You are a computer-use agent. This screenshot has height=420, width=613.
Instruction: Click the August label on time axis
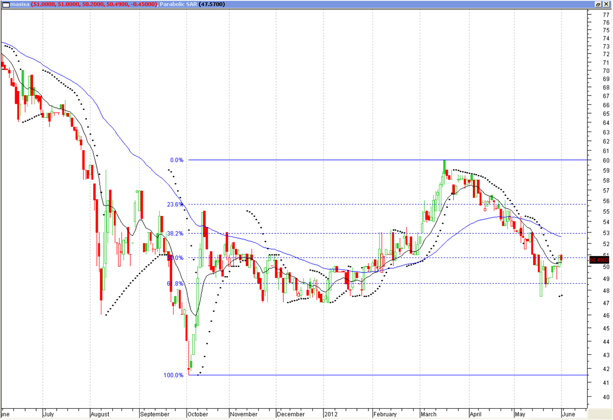tap(101, 414)
